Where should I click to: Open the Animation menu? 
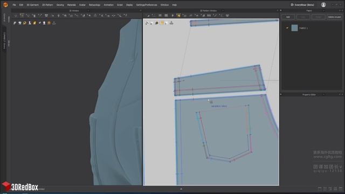(x=108, y=5)
